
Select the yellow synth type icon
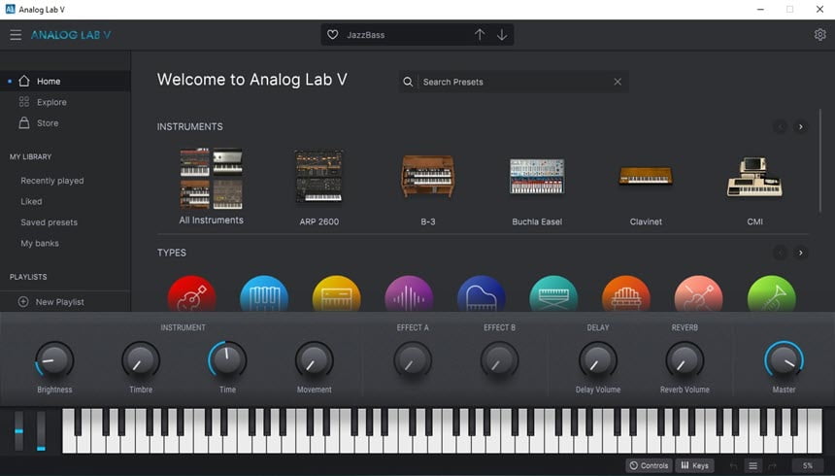[337, 293]
